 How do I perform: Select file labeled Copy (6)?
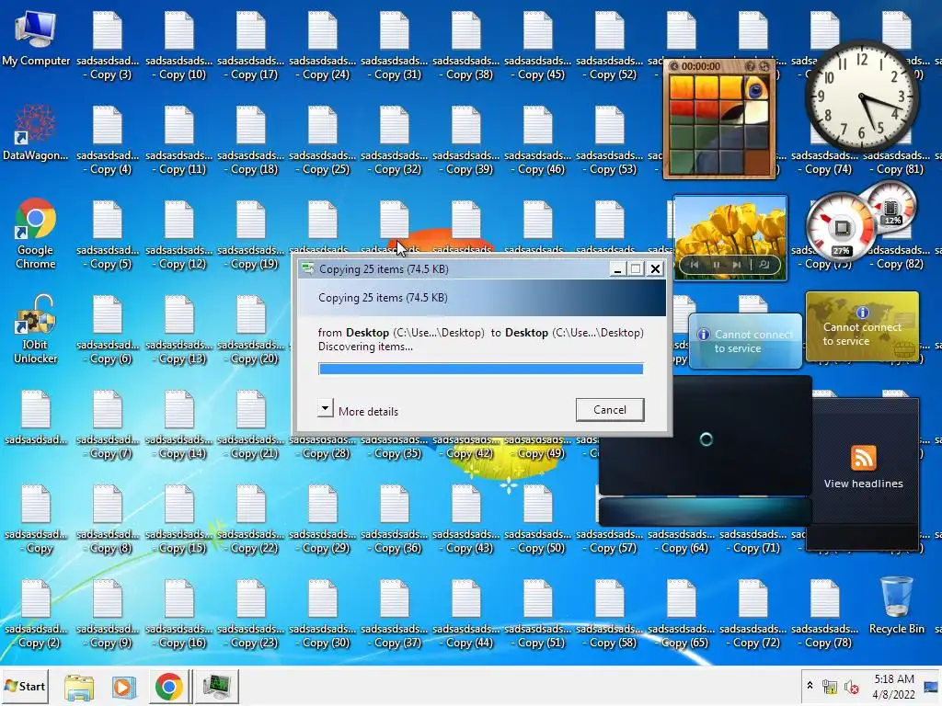[108, 330]
